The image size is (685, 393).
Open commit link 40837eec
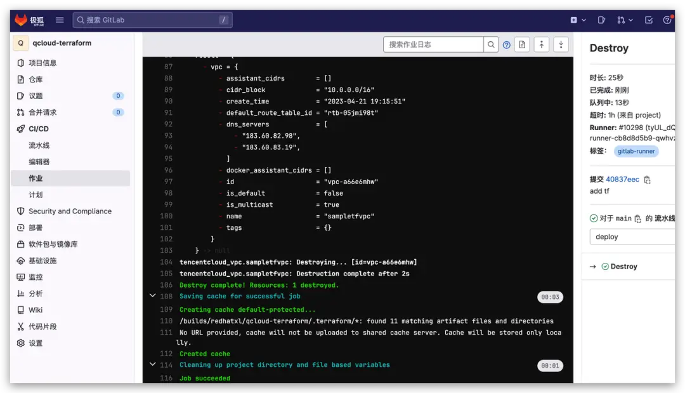click(x=622, y=180)
